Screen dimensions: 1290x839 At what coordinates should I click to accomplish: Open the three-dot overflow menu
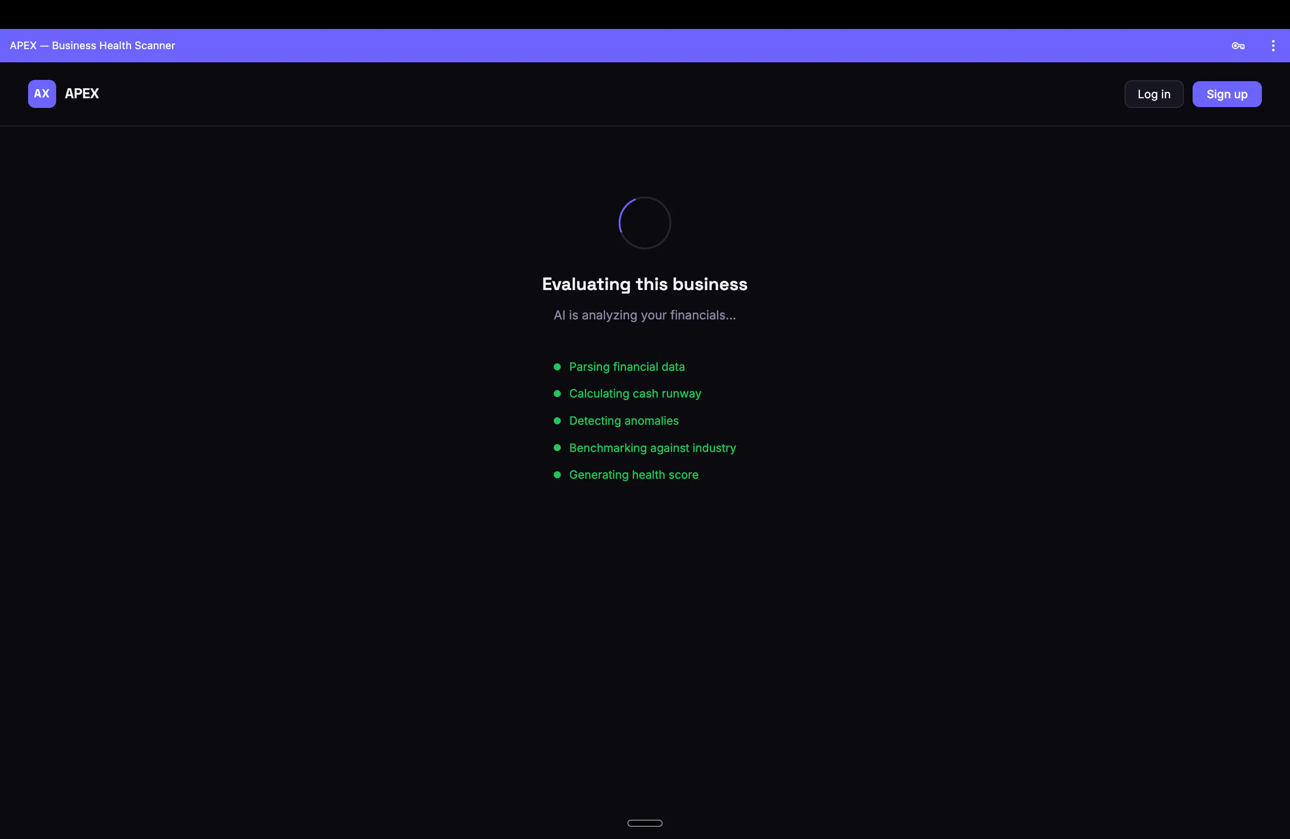[1272, 46]
